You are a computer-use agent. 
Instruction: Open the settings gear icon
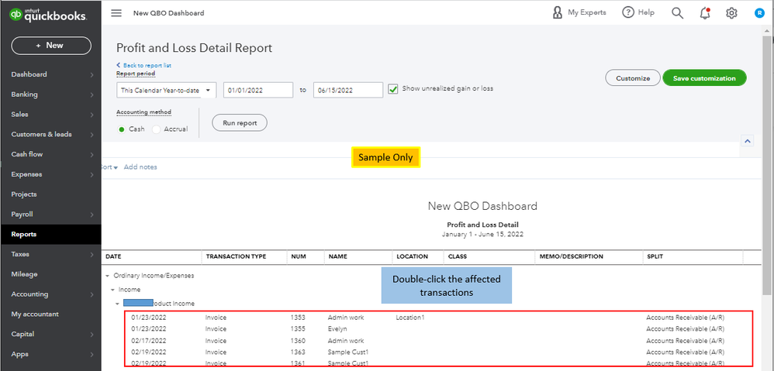click(731, 13)
